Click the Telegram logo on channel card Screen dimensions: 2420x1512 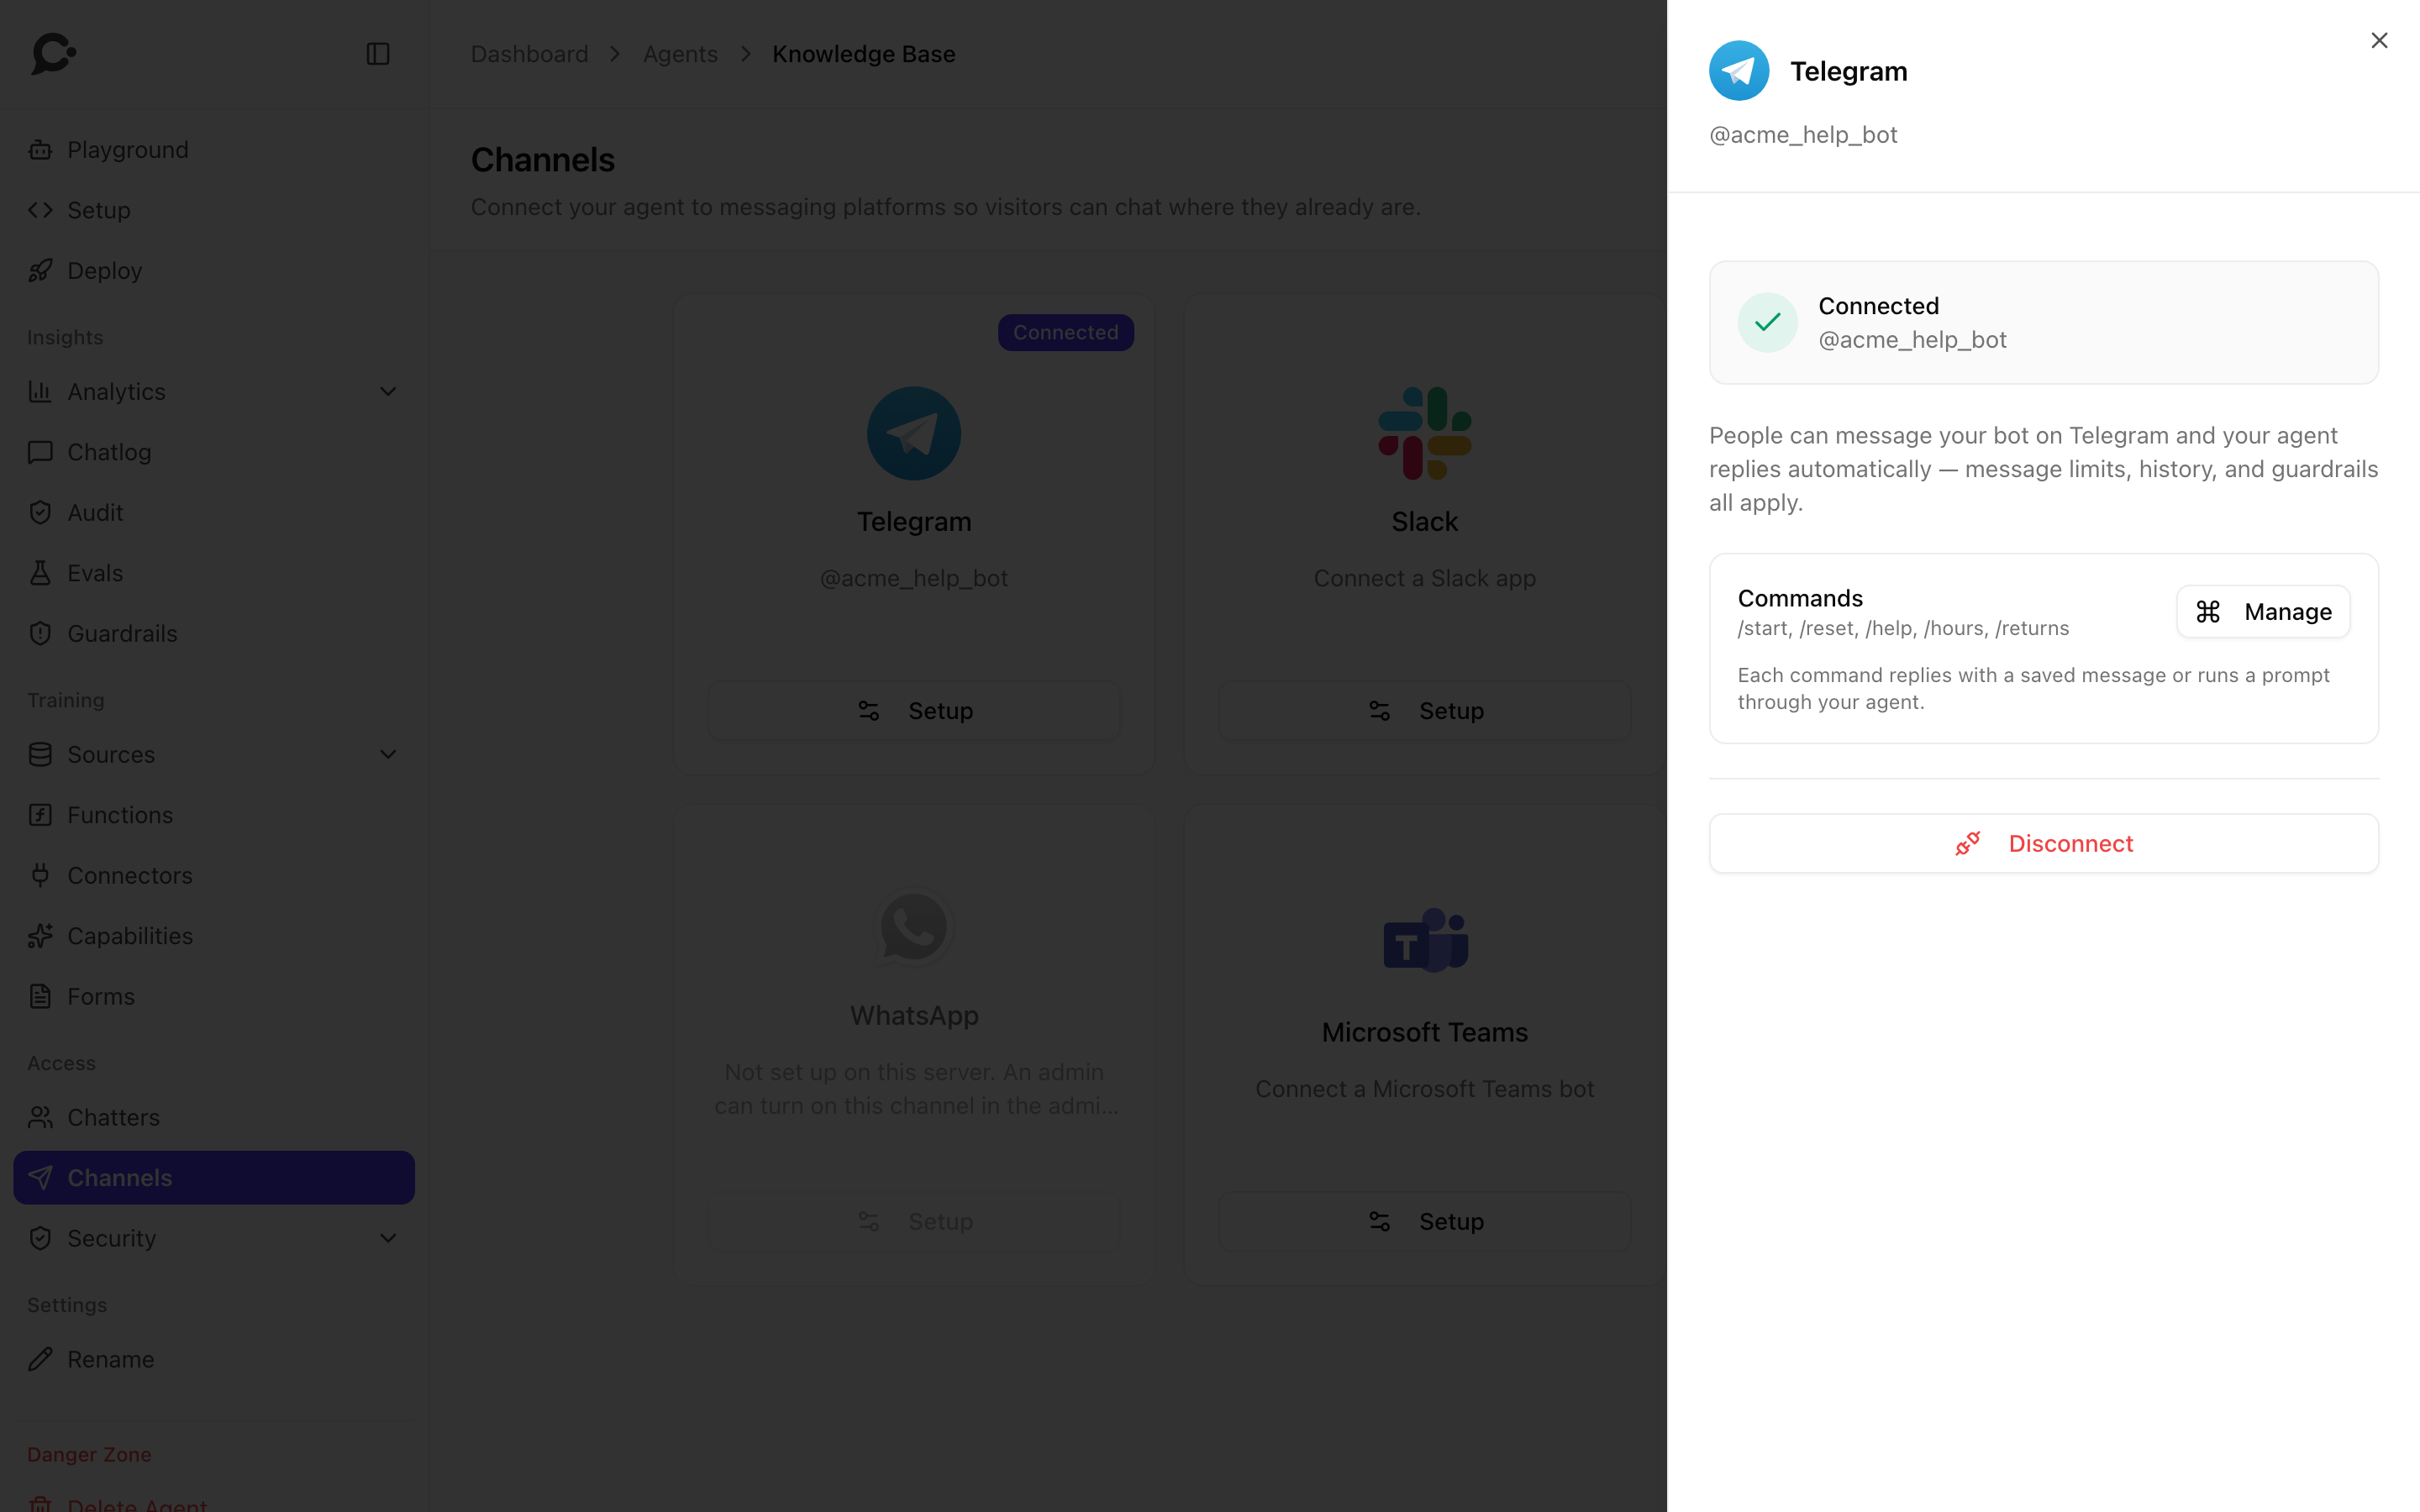(914, 434)
